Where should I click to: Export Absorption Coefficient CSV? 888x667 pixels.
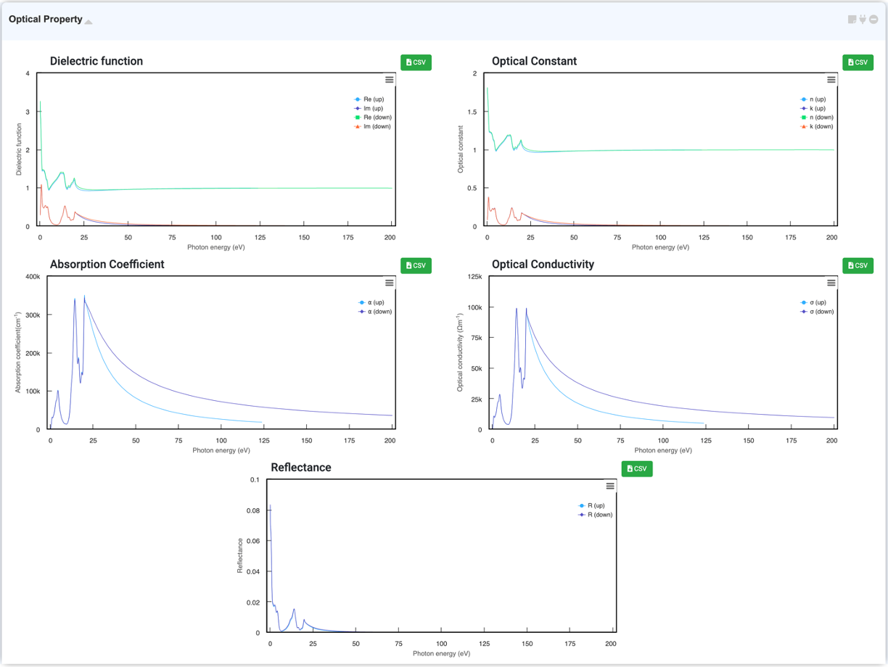[416, 265]
